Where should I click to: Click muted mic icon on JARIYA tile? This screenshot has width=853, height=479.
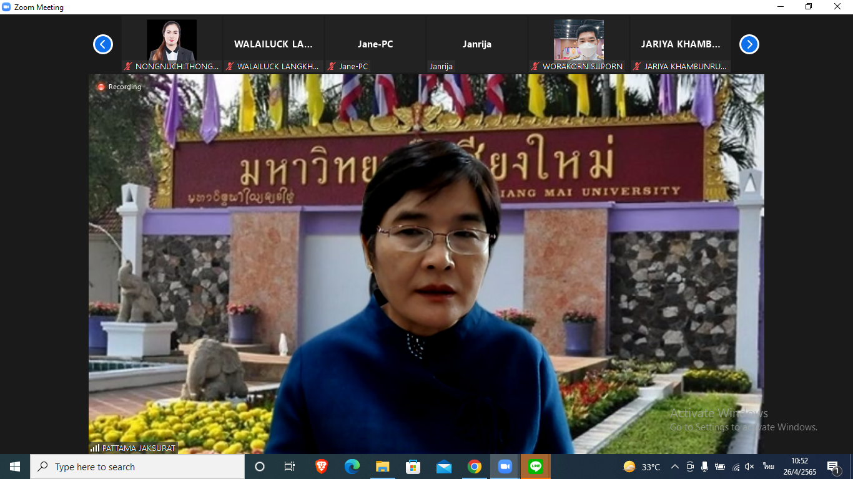(x=638, y=66)
